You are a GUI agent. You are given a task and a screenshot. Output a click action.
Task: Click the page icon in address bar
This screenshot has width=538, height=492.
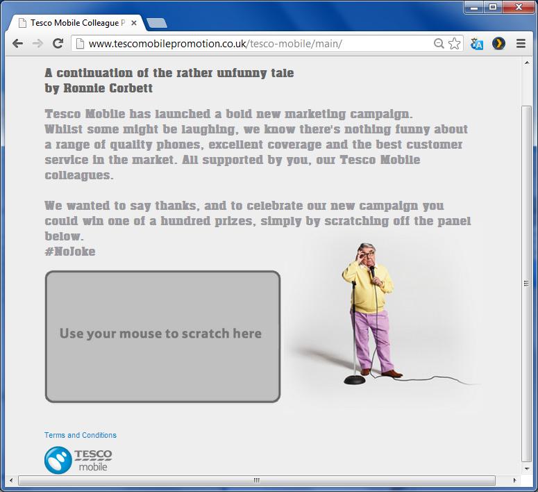pos(80,44)
